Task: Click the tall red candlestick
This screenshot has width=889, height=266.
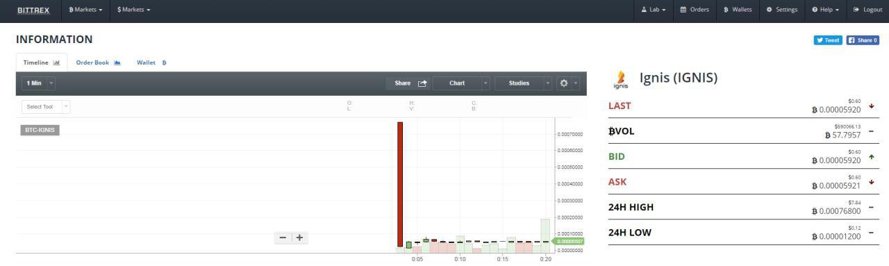Action: [400, 184]
